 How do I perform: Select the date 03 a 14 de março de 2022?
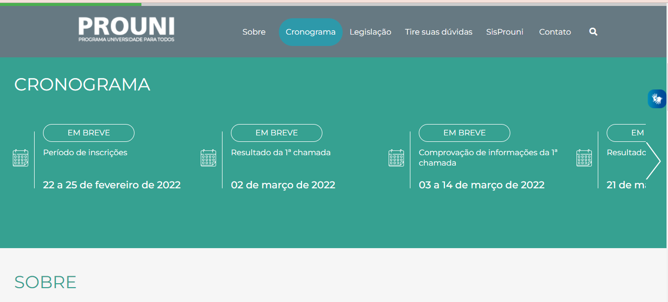[482, 185]
